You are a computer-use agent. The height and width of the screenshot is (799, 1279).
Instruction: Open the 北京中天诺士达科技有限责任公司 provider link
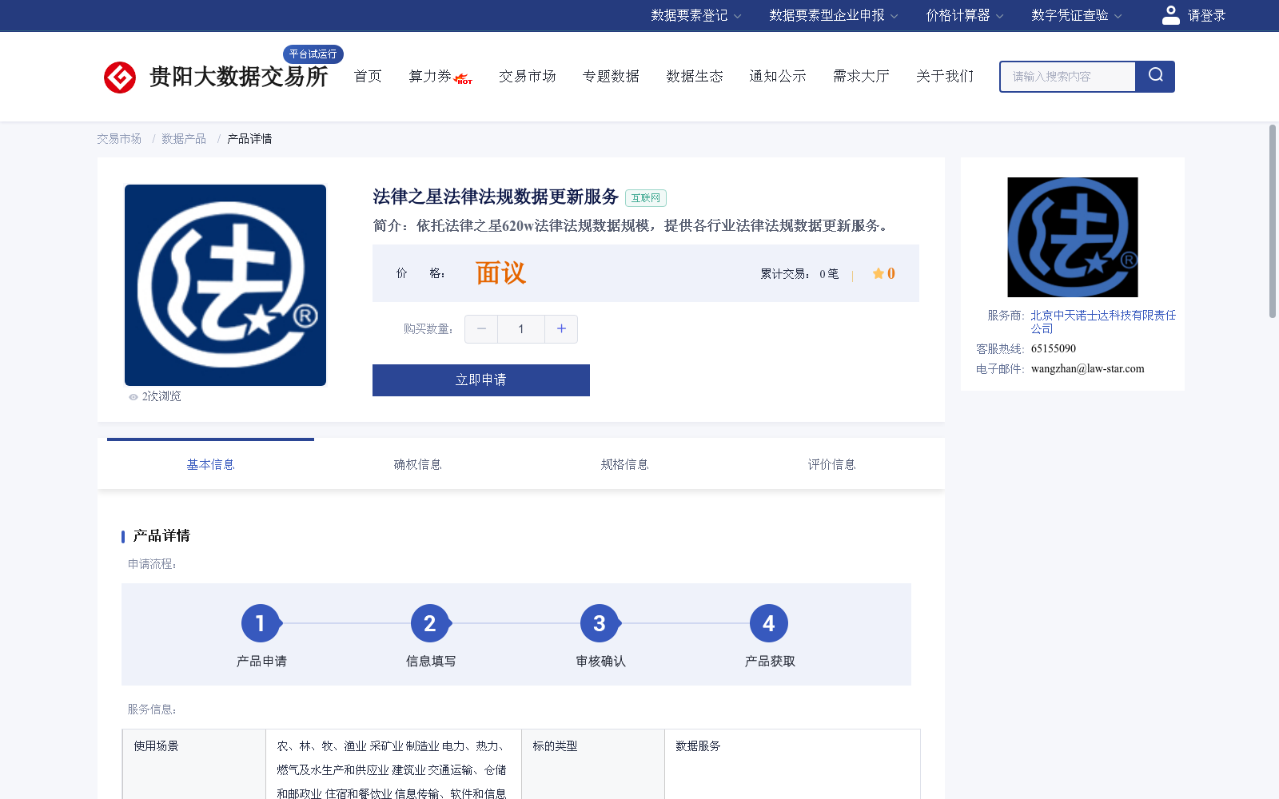click(x=1103, y=322)
